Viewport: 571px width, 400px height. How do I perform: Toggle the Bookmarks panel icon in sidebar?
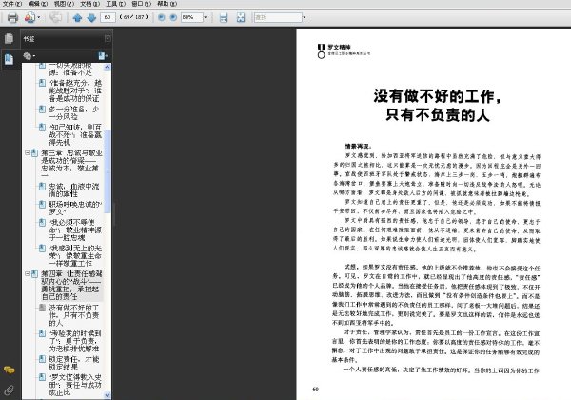[10, 59]
